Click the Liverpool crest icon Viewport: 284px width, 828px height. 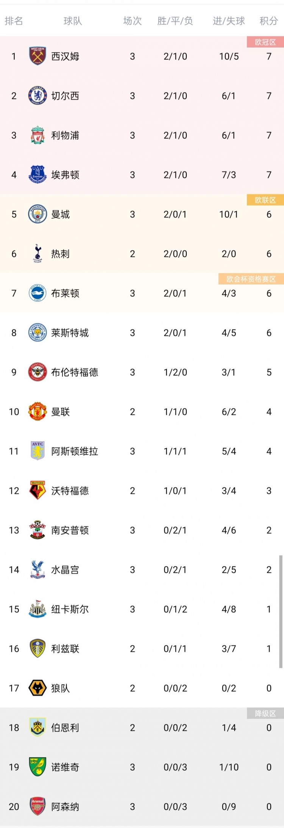37,135
